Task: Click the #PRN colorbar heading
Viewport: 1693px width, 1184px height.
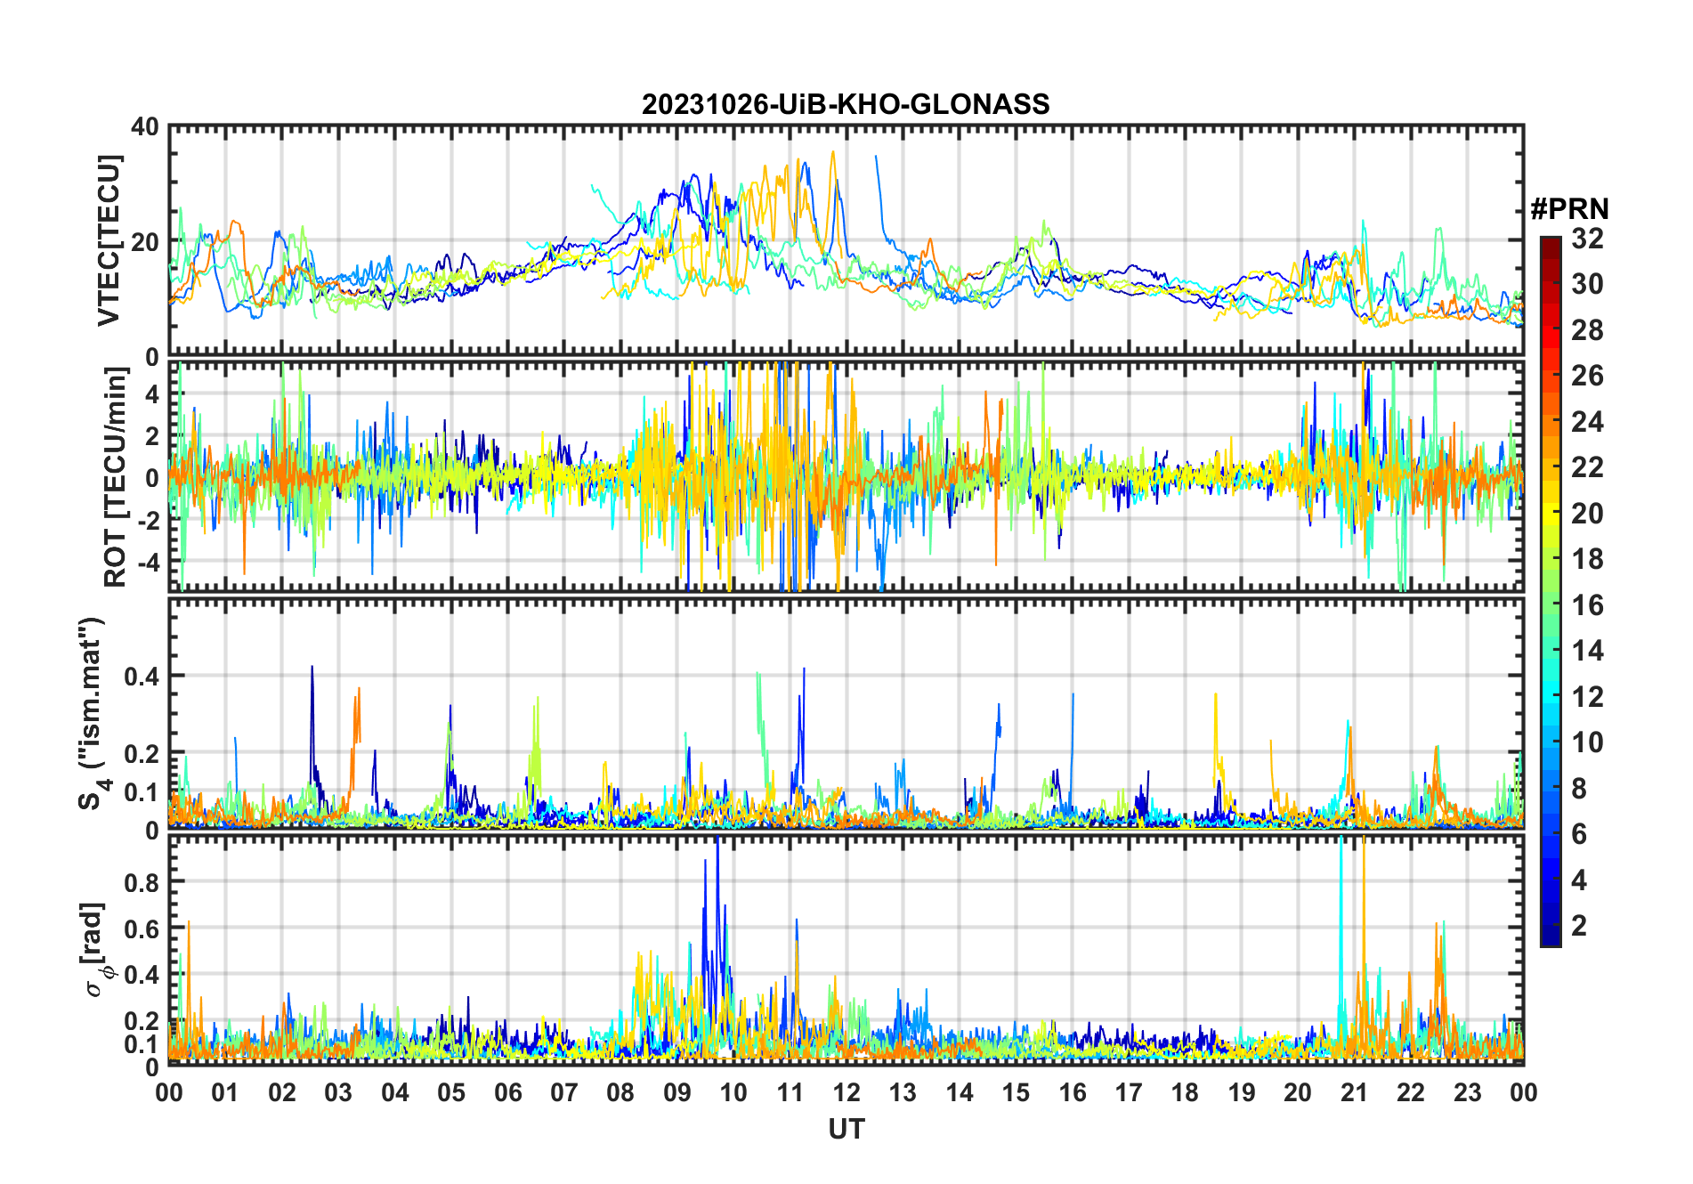Action: 1569,209
